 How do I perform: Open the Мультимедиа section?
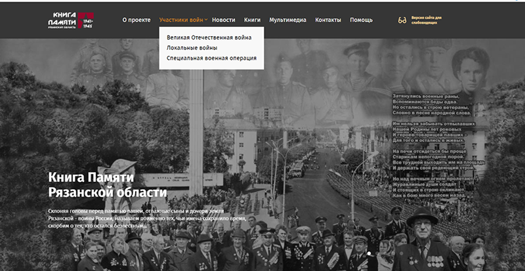287,20
